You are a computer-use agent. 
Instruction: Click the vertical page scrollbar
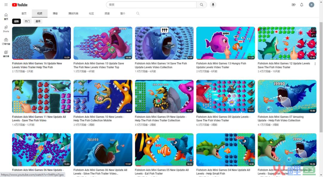pos(321,77)
